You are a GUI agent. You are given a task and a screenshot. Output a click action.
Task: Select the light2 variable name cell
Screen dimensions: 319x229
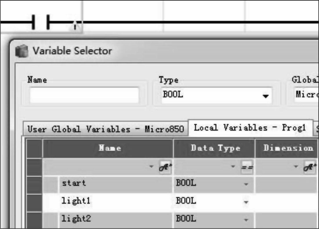click(116, 219)
